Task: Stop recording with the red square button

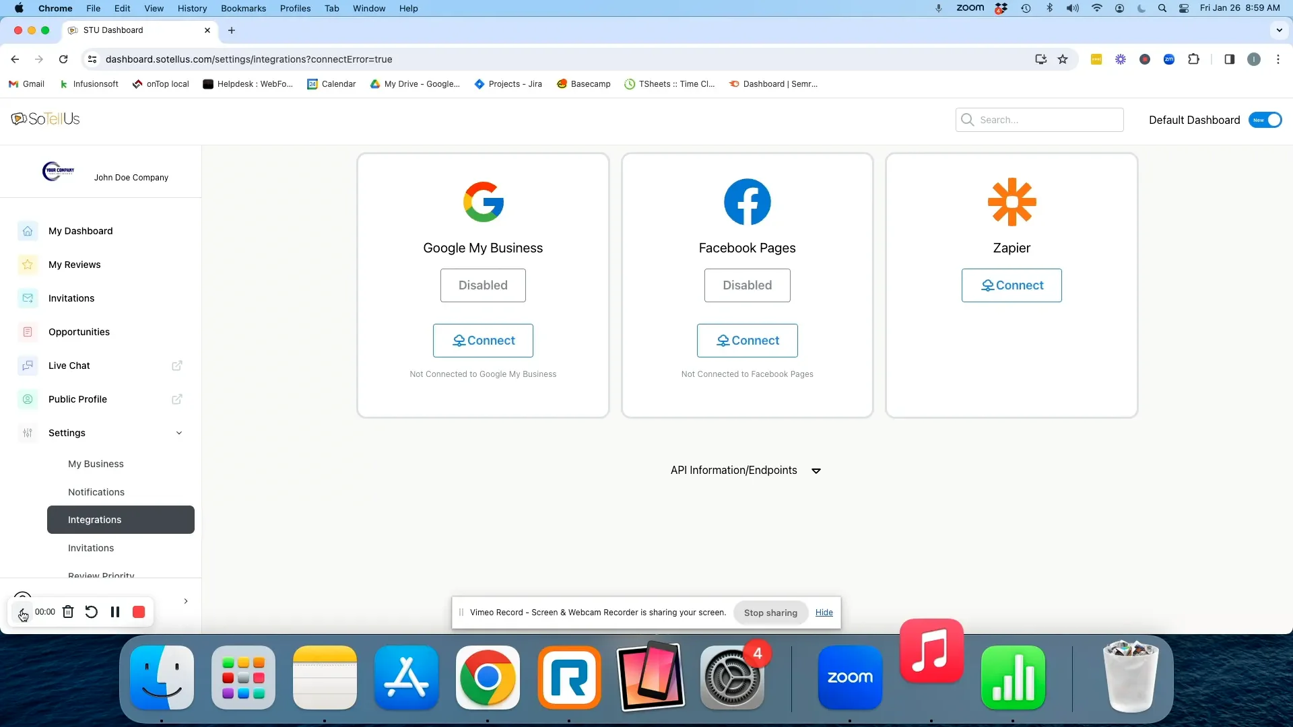Action: point(139,612)
